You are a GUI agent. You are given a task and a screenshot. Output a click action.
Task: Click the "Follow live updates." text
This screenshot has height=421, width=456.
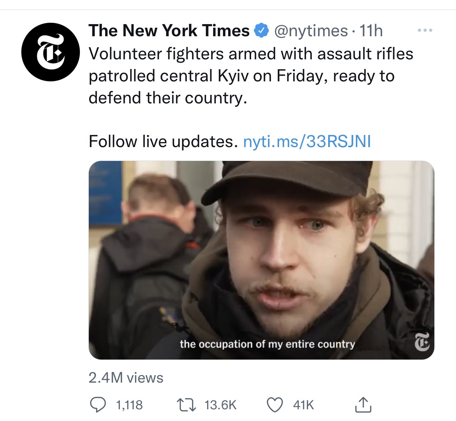pyautogui.click(x=163, y=141)
